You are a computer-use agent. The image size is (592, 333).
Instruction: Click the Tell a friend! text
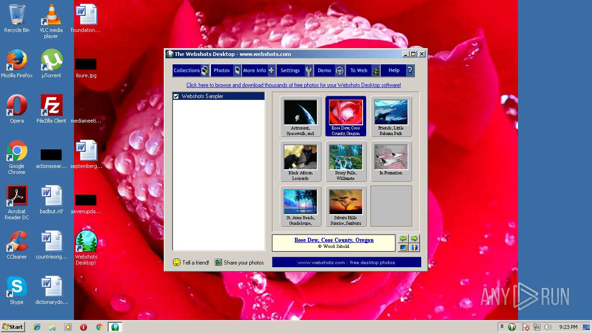click(x=196, y=263)
